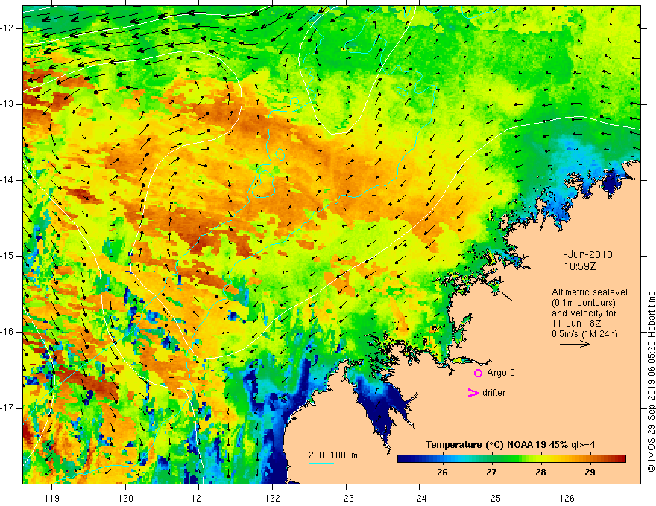Click the 'Altimetric sealevel' caption line
The width and height of the screenshot is (656, 506).
[x=590, y=292]
